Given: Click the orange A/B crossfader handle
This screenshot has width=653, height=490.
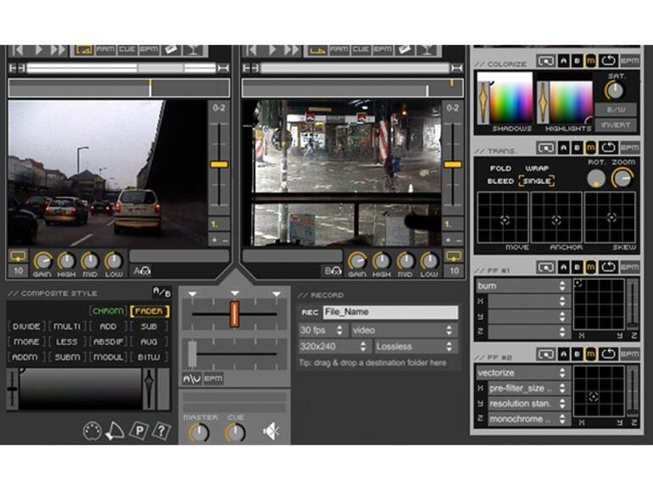Looking at the screenshot, I should tap(234, 314).
